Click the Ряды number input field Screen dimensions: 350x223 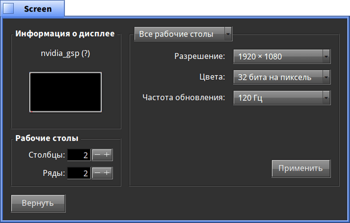click(79, 173)
